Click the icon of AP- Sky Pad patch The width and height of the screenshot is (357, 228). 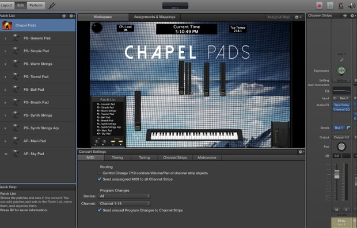pyautogui.click(x=16, y=154)
